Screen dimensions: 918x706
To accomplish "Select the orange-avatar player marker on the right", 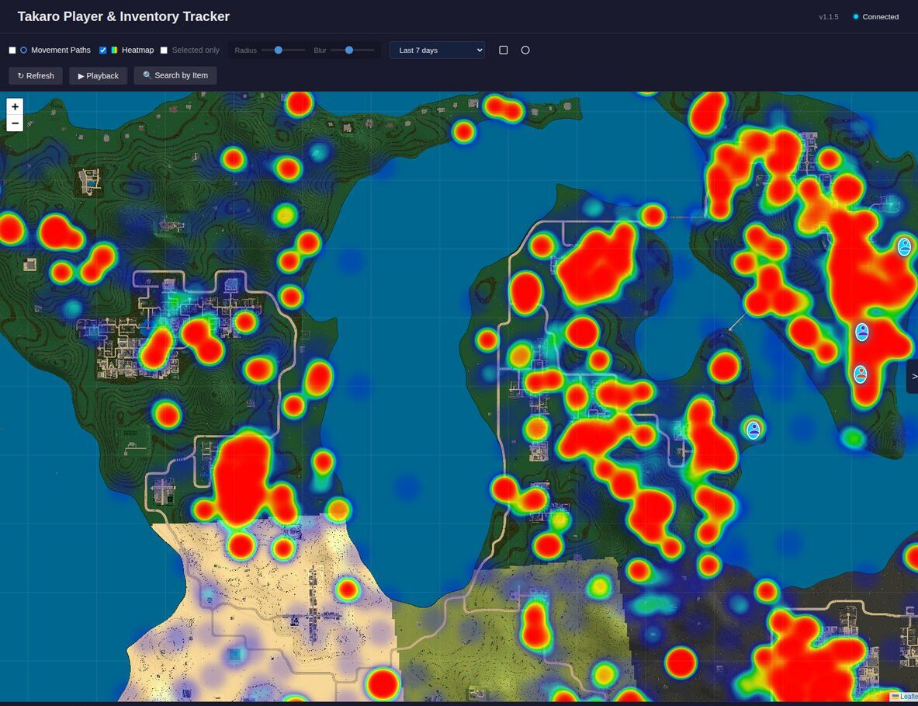I will (x=862, y=375).
